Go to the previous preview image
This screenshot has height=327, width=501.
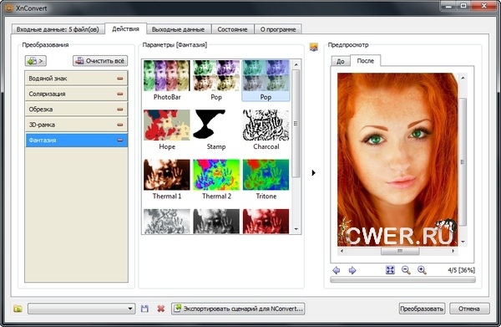(337, 270)
